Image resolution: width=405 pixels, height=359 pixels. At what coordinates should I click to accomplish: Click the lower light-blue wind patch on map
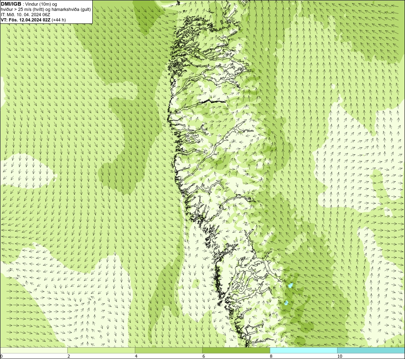pyautogui.click(x=286, y=302)
